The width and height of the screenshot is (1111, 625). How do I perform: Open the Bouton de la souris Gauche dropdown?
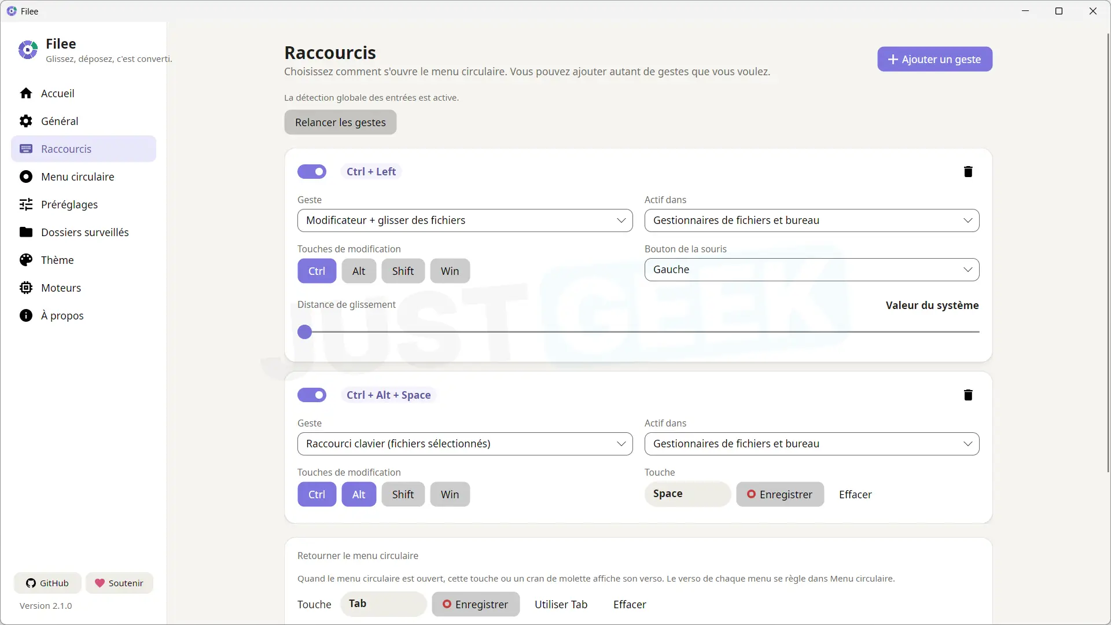pyautogui.click(x=812, y=269)
